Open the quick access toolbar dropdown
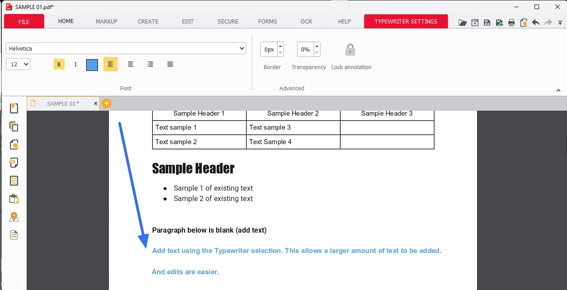567x290 pixels. point(560,23)
